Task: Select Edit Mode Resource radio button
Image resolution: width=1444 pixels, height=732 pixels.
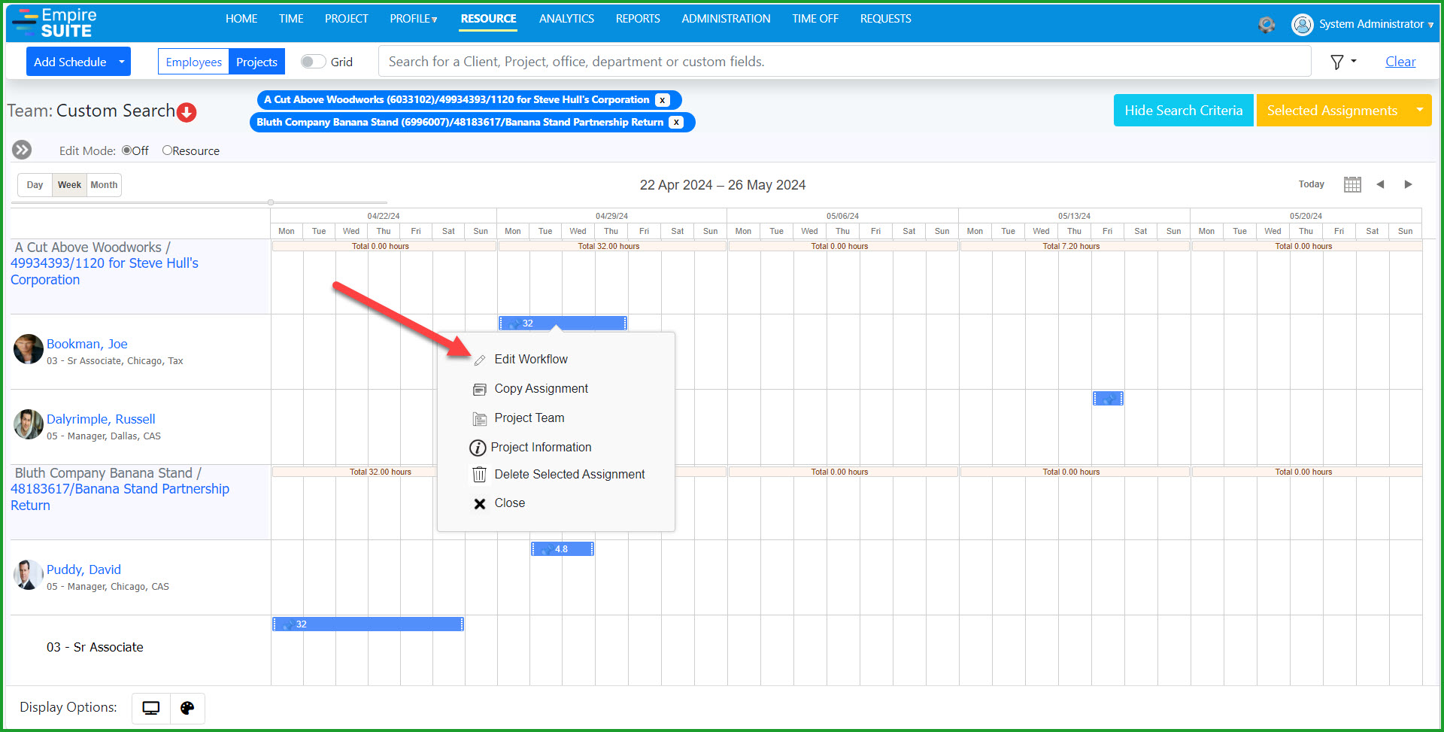Action: [x=167, y=150]
